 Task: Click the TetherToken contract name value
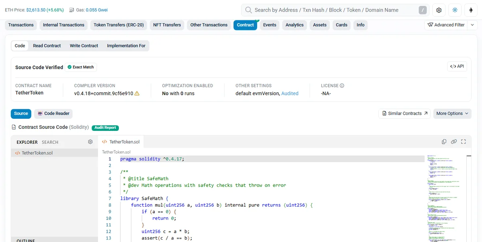coord(29,93)
